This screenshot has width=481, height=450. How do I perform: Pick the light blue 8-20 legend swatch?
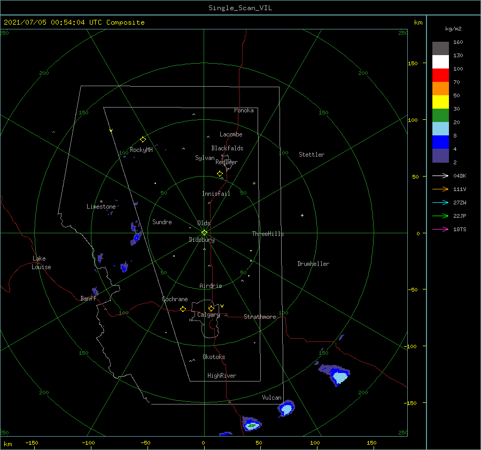(x=440, y=129)
